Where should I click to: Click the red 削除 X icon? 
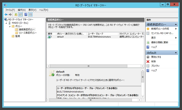click(x=148, y=61)
